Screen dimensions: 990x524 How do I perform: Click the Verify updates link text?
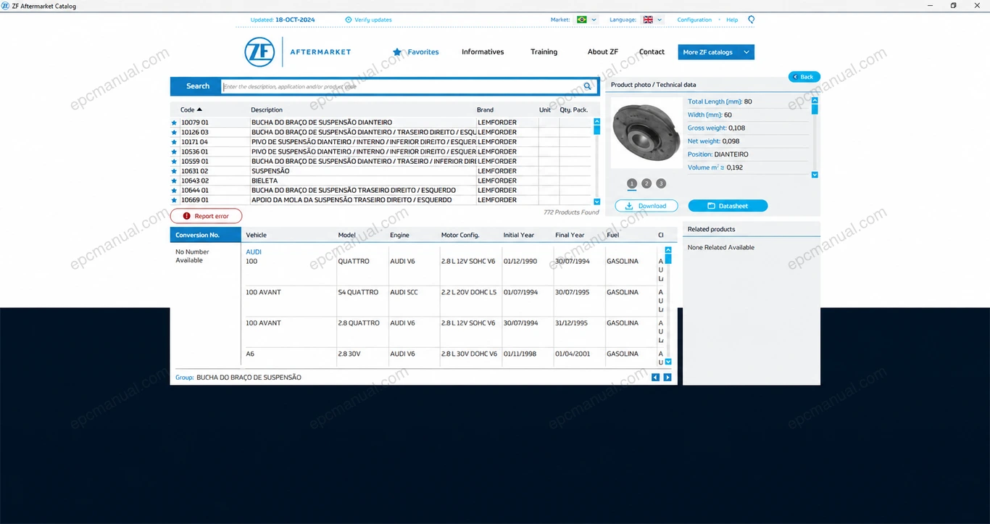(x=373, y=20)
